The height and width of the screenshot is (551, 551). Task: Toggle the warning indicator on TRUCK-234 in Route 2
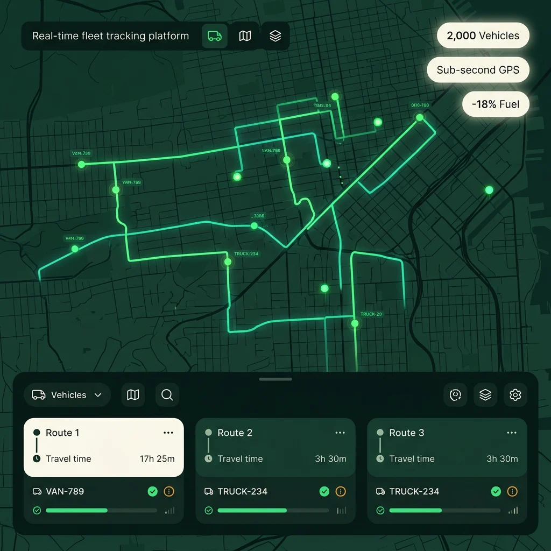pyautogui.click(x=340, y=491)
